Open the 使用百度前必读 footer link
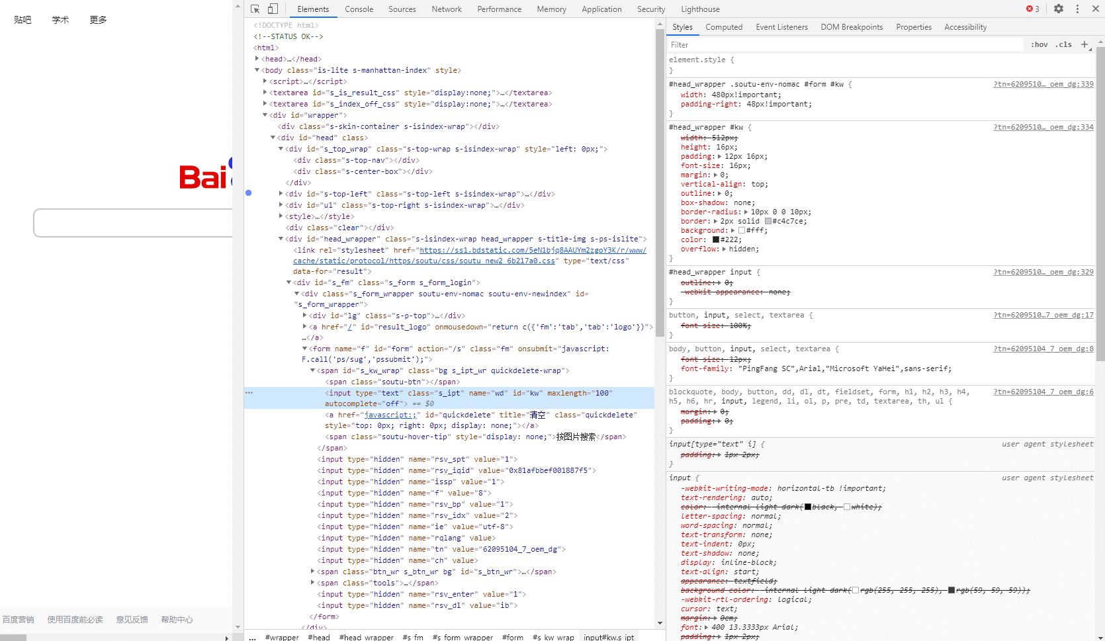 pyautogui.click(x=75, y=620)
